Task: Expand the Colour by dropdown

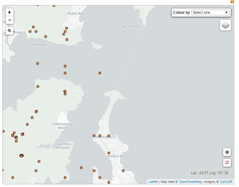Action: pos(210,13)
